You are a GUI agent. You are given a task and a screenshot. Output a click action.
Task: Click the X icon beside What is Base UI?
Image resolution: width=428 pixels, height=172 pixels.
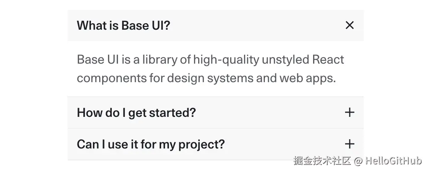pyautogui.click(x=349, y=25)
